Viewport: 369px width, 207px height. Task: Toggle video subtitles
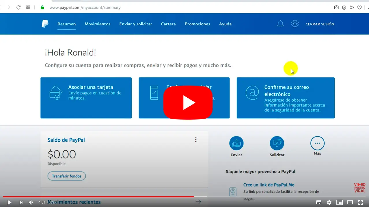(319, 202)
